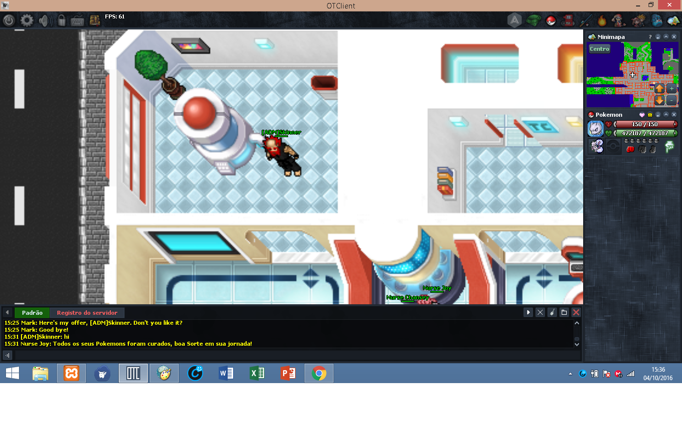The image size is (682, 427).
Task: Open the quest book icon
Action: [x=94, y=20]
